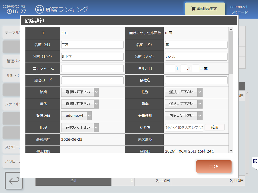
Task: Click the birth year box in 生年月日
Action: (170, 68)
